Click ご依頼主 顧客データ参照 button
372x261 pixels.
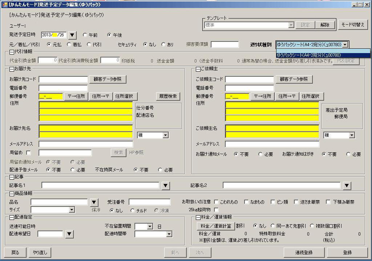click(x=294, y=79)
